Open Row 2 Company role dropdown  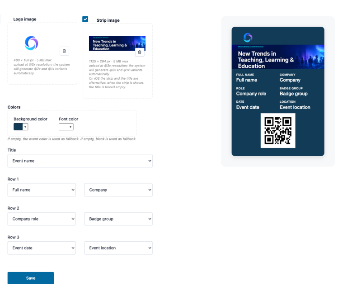[42, 219]
